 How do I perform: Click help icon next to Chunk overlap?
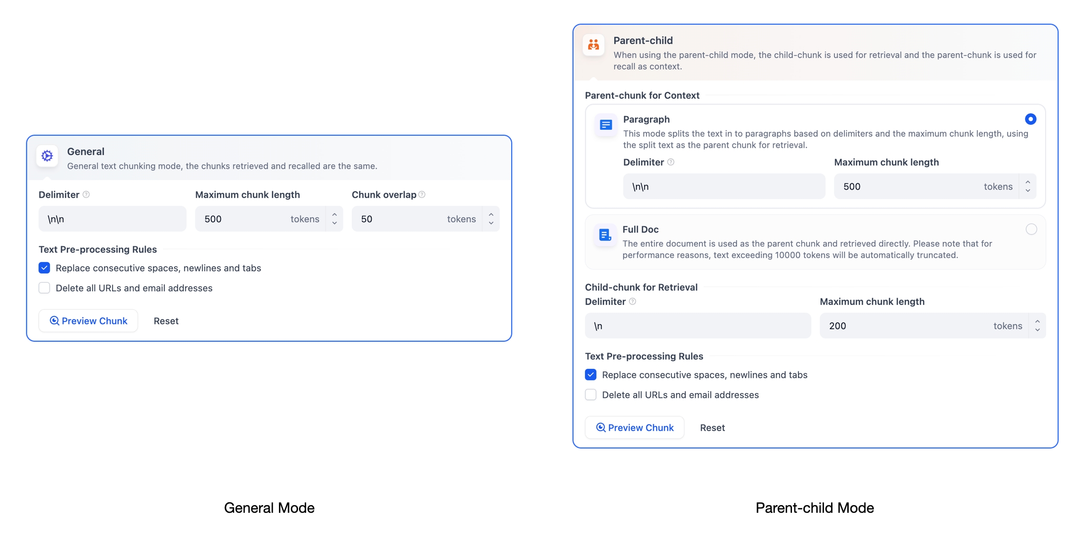(x=422, y=194)
